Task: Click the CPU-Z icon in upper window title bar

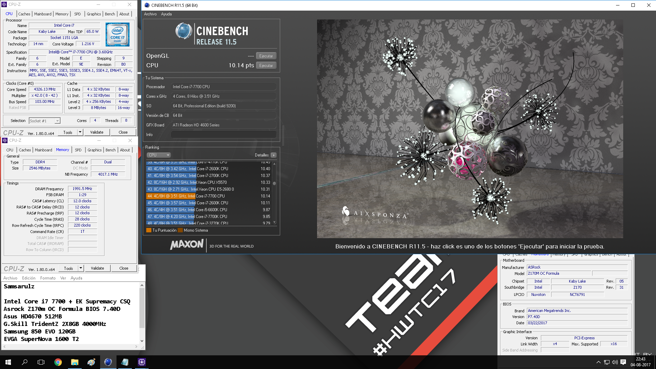Action: [5, 4]
